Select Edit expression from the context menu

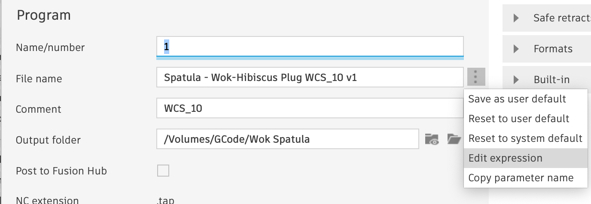tap(506, 158)
